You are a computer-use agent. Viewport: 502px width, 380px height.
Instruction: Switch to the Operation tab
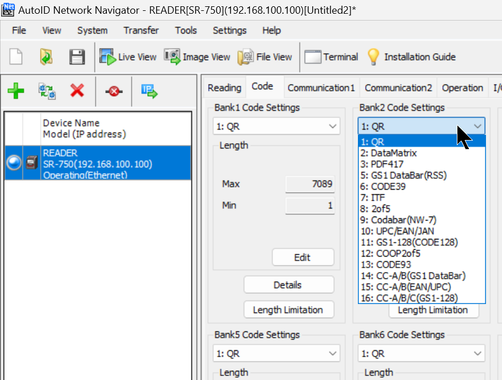coord(463,87)
